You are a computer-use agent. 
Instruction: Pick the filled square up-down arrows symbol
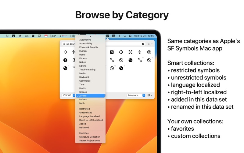click(x=112, y=52)
